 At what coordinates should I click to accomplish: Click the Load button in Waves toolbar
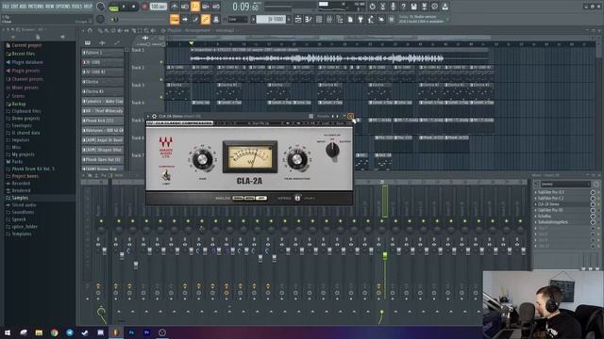(326, 123)
